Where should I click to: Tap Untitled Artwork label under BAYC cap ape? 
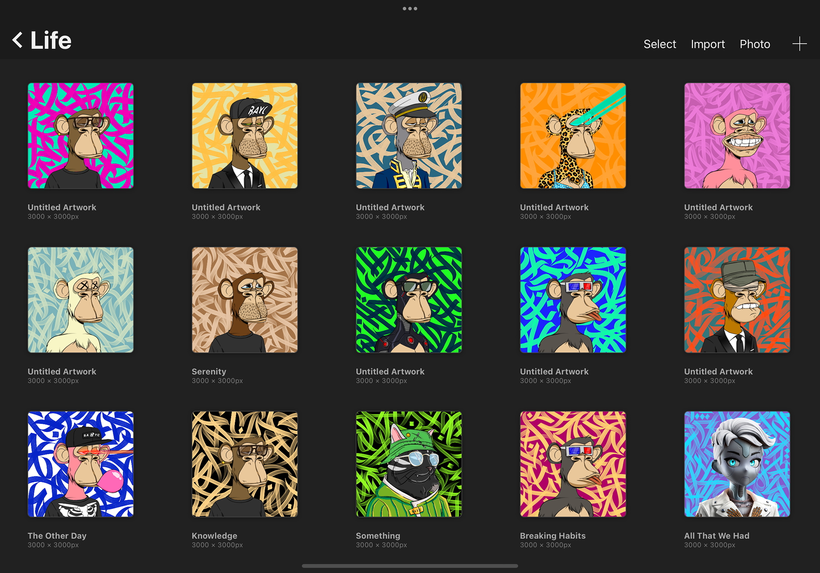coord(226,207)
